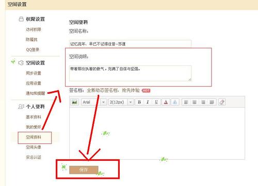The width and height of the screenshot is (258, 186).
Task: Click into the 空间名称 input field
Action: tap(131, 44)
